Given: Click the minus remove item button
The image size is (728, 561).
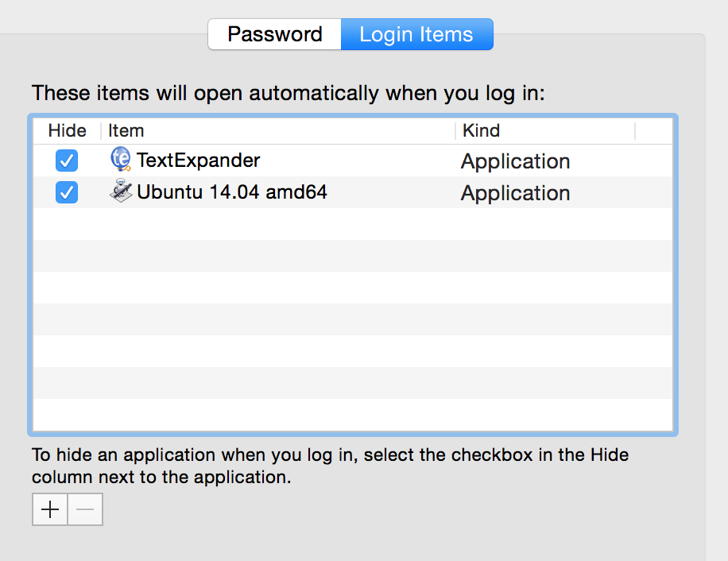Looking at the screenshot, I should tap(85, 509).
